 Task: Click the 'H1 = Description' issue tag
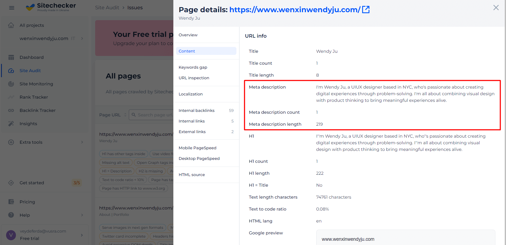pos(117,171)
